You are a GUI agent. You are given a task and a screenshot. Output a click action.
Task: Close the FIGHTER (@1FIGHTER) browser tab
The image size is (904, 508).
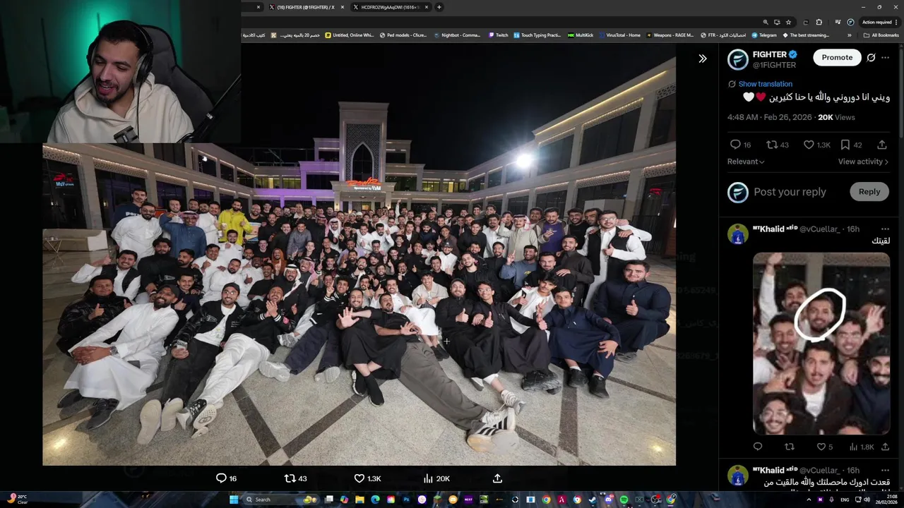(343, 7)
